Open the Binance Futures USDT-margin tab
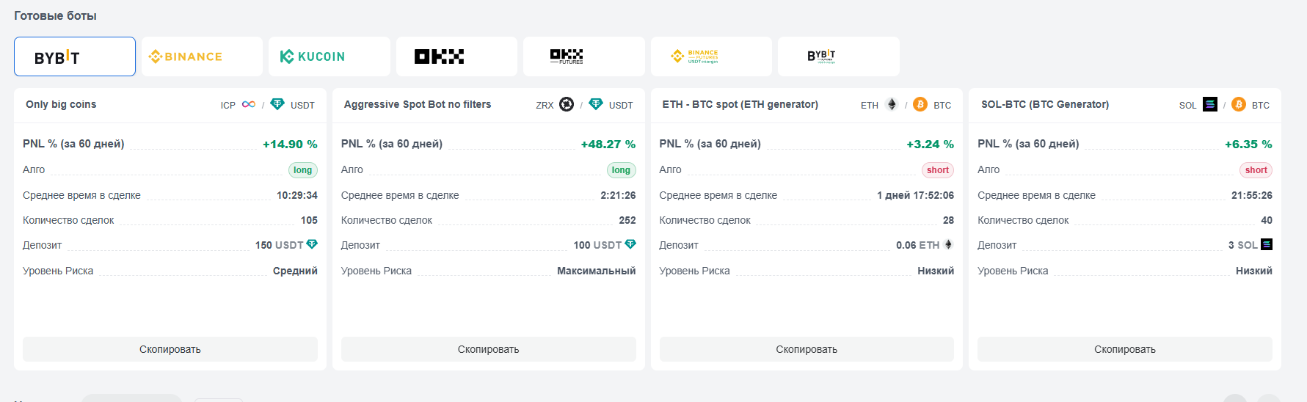Screen dimensions: 1307x402 click(711, 56)
